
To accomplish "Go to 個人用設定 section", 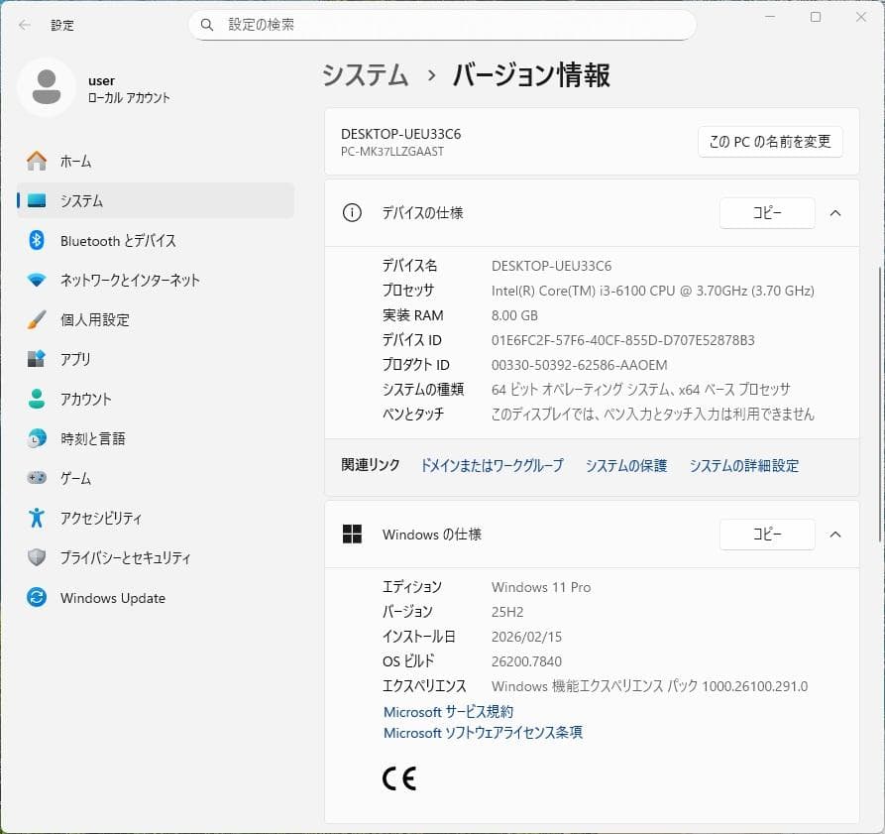I will pos(156,319).
